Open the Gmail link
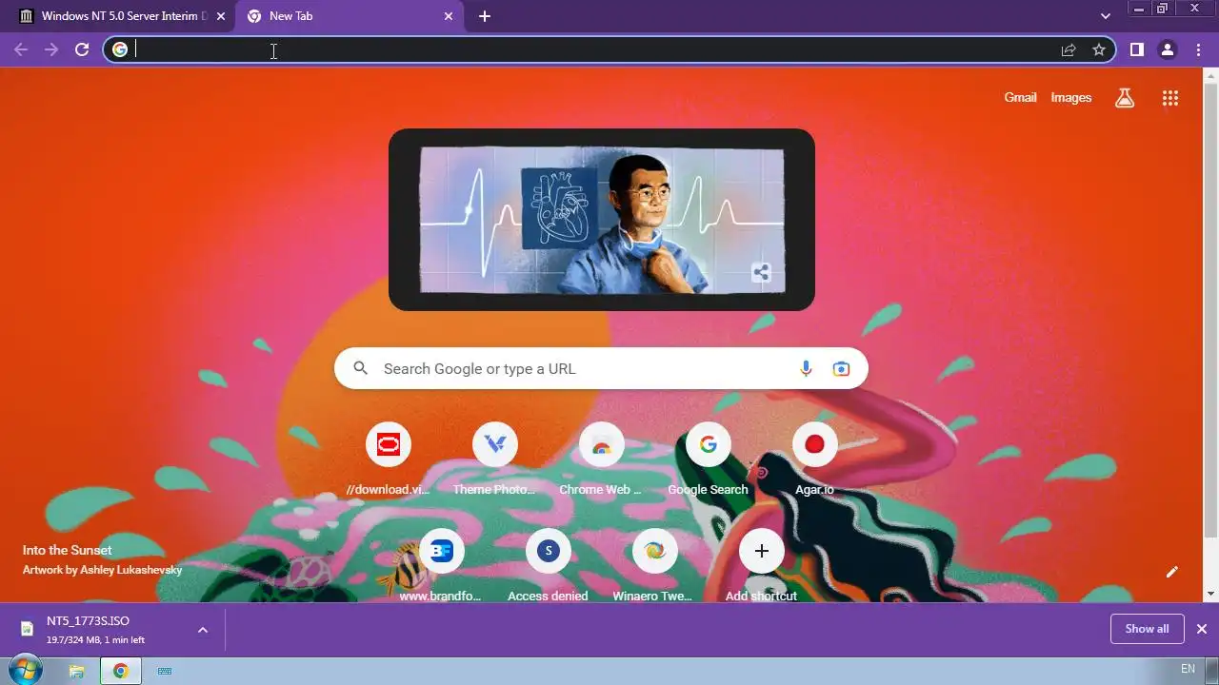This screenshot has height=685, width=1219. pyautogui.click(x=1020, y=97)
